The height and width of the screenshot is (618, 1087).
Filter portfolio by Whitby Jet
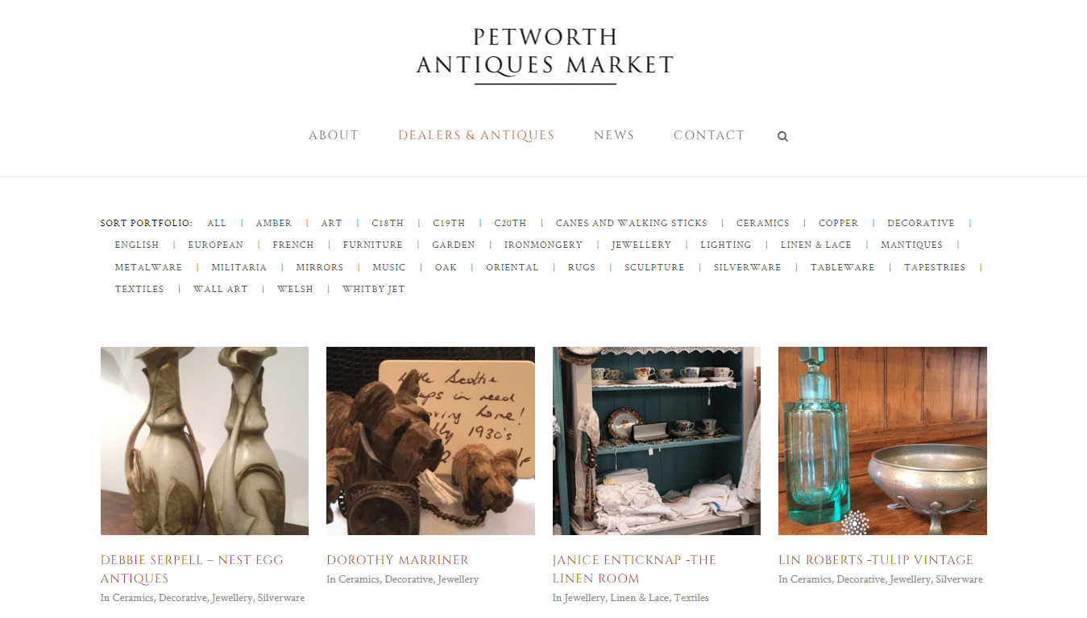374,289
